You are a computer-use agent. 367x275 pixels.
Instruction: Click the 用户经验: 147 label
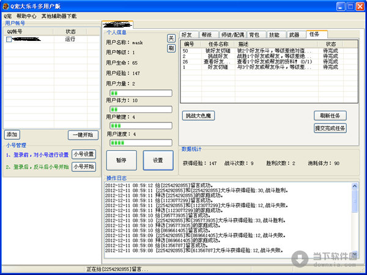click(x=123, y=73)
